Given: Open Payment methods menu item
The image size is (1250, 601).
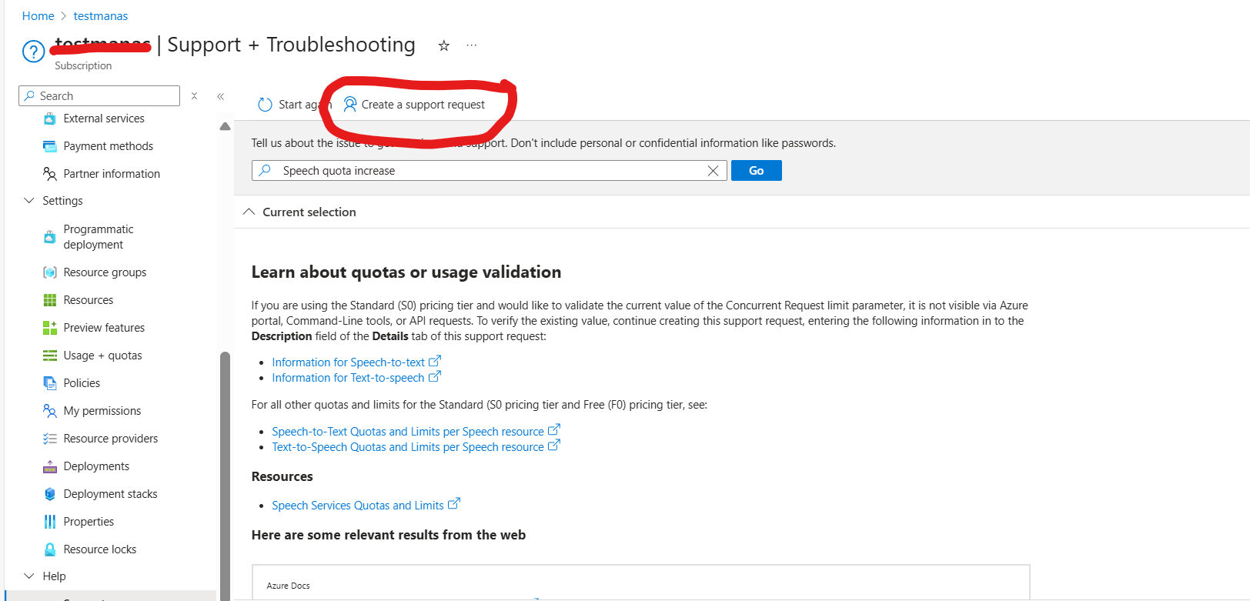Looking at the screenshot, I should [x=110, y=146].
